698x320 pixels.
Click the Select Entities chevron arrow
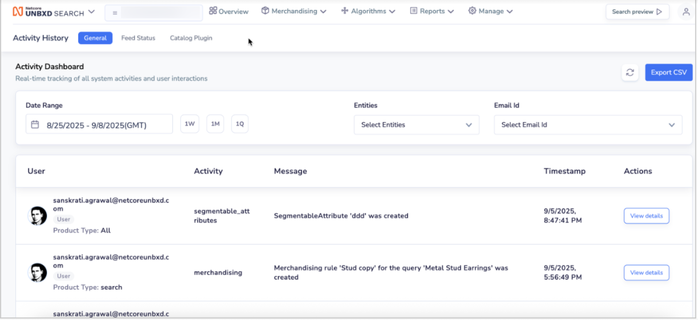coord(469,125)
